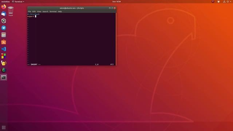Select the Terminal icon in the dock

(4, 77)
